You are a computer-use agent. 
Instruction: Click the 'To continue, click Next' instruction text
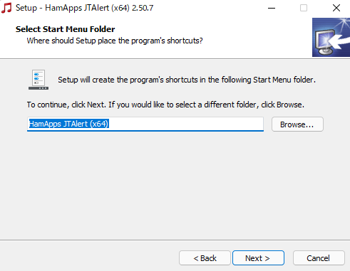tap(165, 105)
